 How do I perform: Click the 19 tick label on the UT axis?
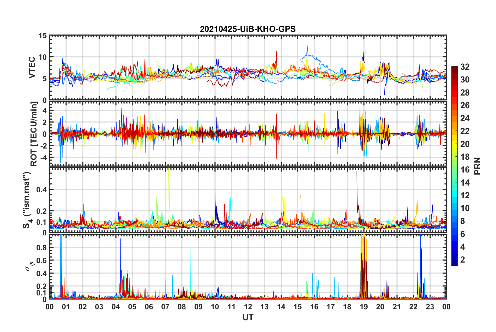click(x=364, y=307)
